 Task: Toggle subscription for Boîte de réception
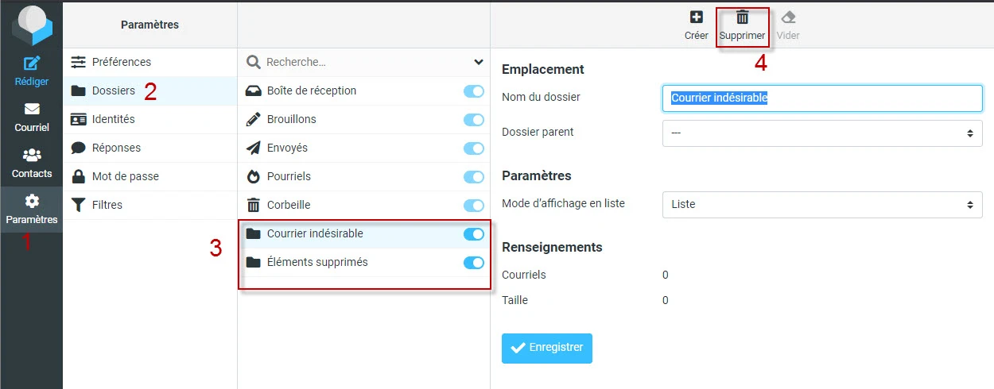pos(474,91)
